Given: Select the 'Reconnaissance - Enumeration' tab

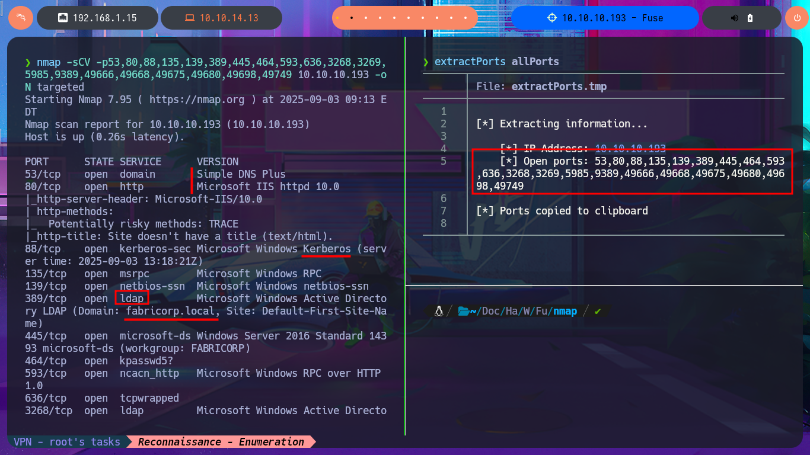Looking at the screenshot, I should 221,442.
